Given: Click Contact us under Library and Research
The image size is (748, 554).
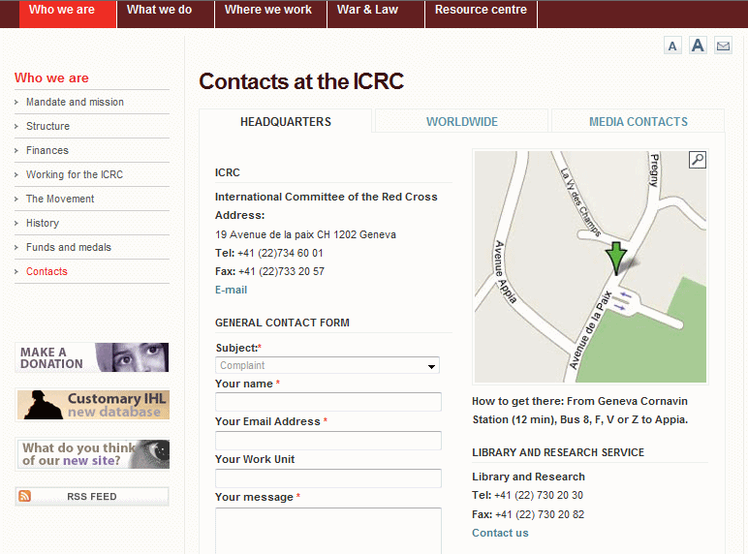Looking at the screenshot, I should click(500, 533).
